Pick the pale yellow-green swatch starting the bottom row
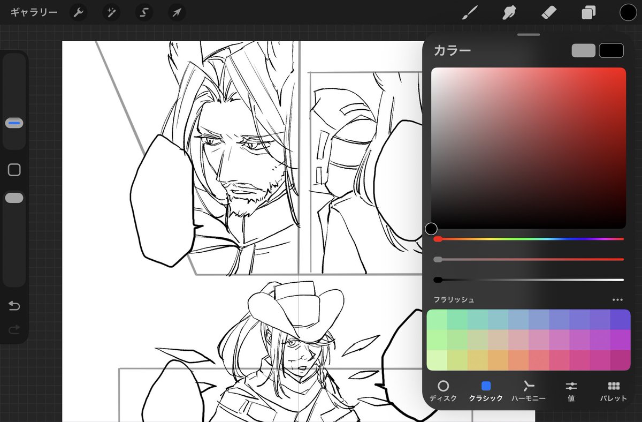This screenshot has width=642, height=422. point(437,360)
